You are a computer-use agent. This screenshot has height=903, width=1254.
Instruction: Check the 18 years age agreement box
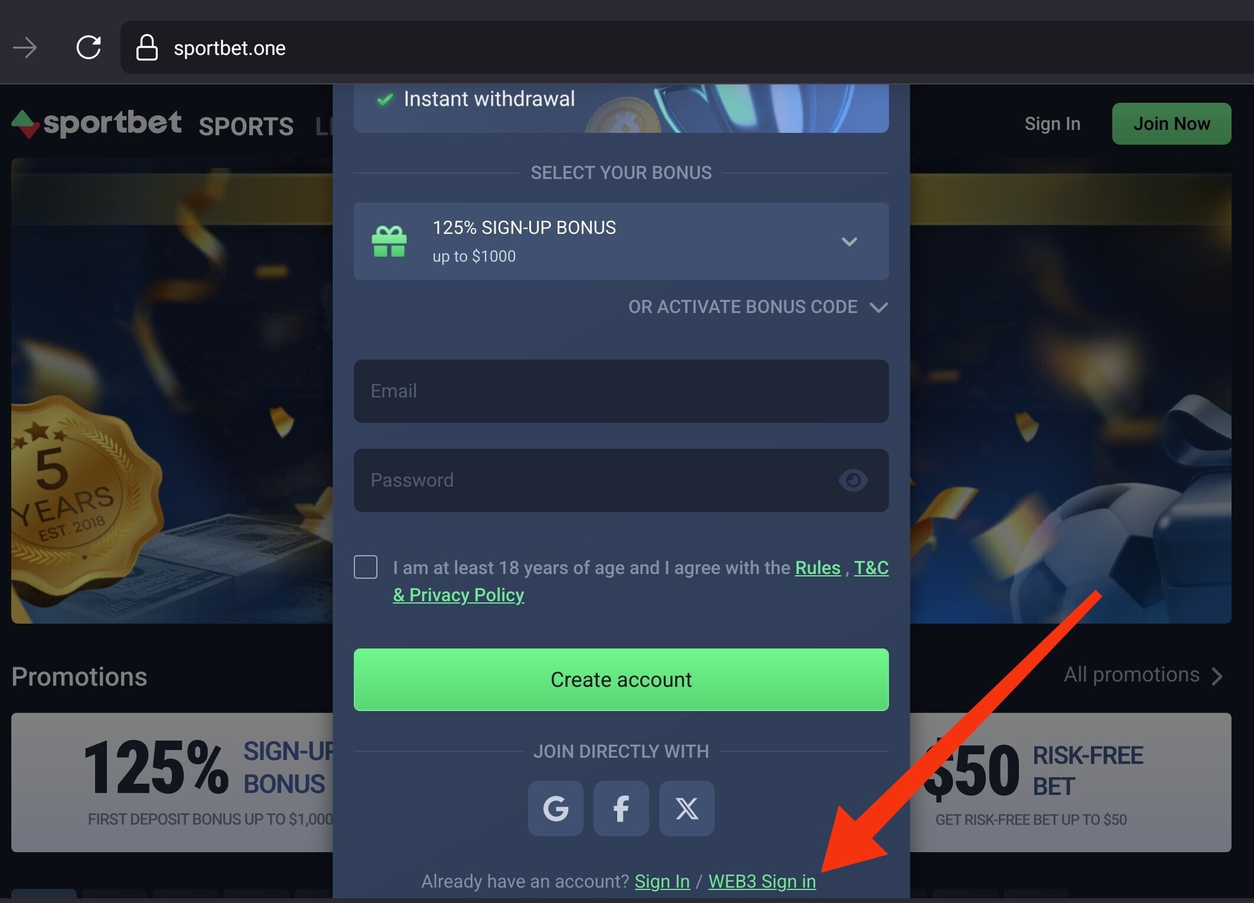click(366, 567)
